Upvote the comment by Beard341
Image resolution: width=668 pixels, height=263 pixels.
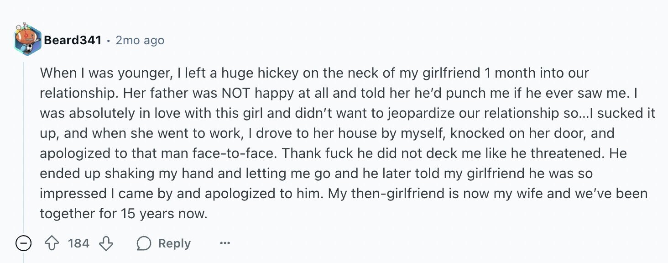[52, 243]
